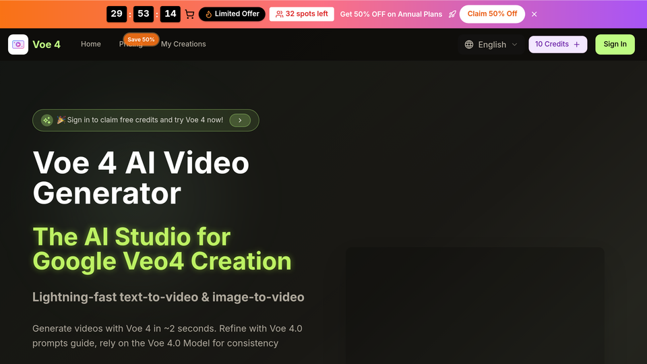Dismiss the promo banner with X

[534, 14]
